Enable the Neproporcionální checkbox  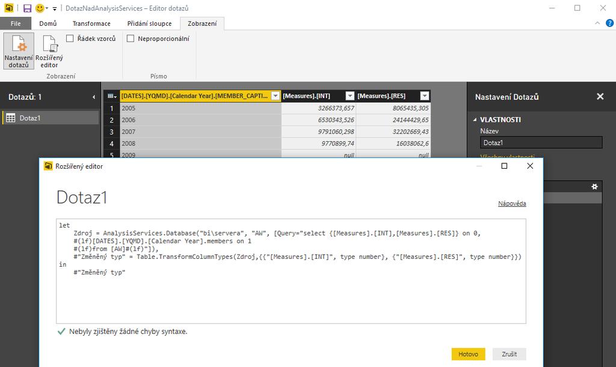click(x=131, y=38)
